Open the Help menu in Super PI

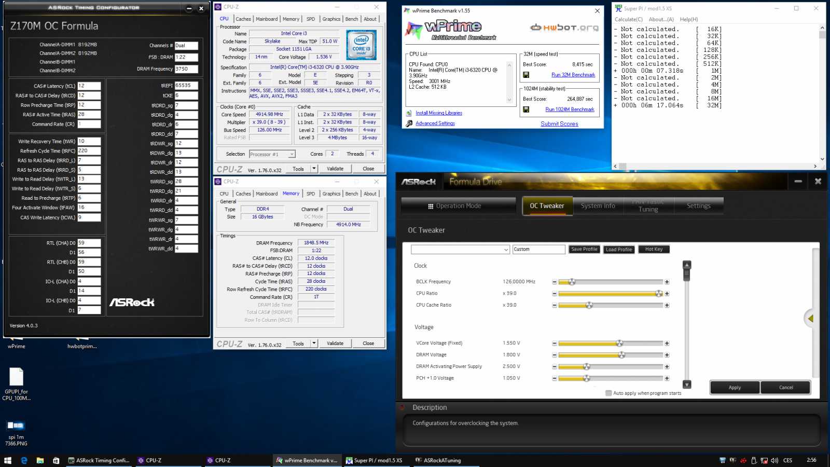[x=689, y=19]
